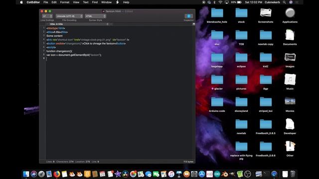Click the AirPlay display icon in menu bar
Viewport: 319px width, 179px height.
click(226, 2)
